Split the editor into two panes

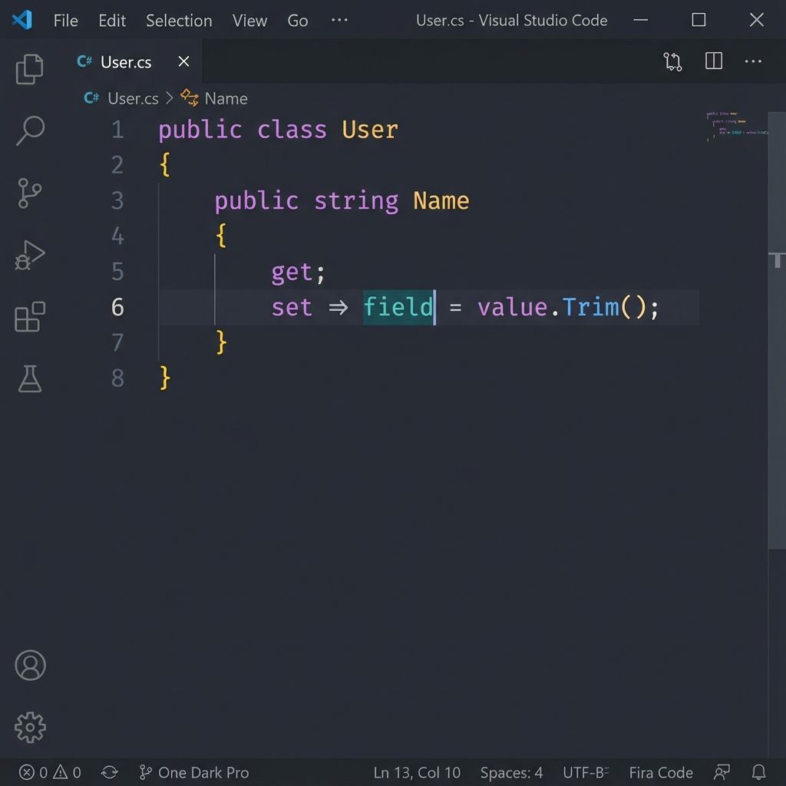click(713, 61)
